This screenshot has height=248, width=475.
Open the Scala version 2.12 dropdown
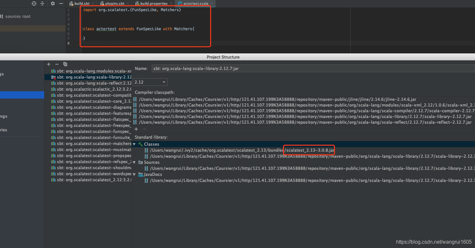coord(150,82)
